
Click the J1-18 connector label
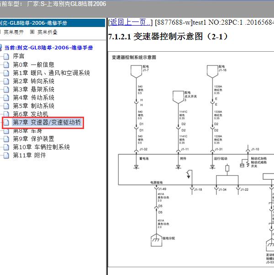click(x=198, y=189)
